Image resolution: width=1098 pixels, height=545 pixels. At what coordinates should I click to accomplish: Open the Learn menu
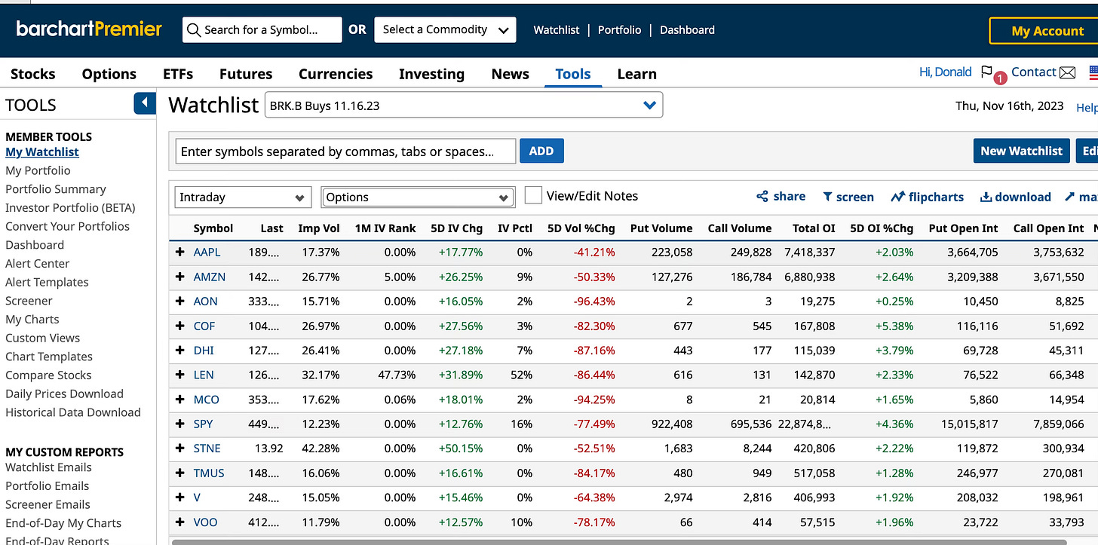pyautogui.click(x=636, y=74)
